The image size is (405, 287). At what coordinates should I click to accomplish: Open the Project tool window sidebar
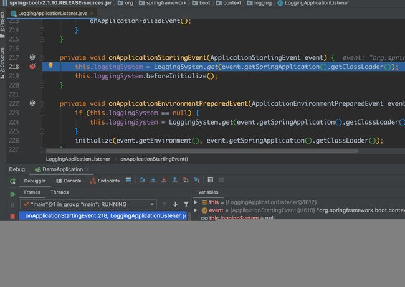click(x=2, y=24)
